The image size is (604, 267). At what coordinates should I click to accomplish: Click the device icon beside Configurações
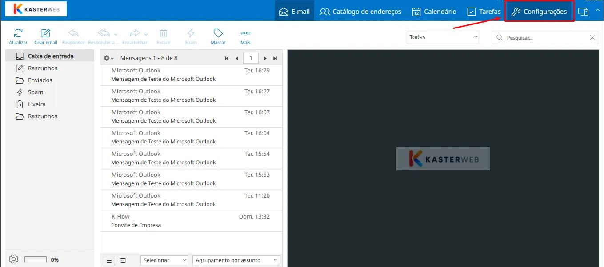583,12
